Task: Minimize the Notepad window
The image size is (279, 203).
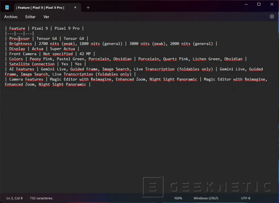Action: (x=246, y=4)
